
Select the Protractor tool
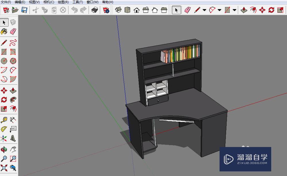4,129
